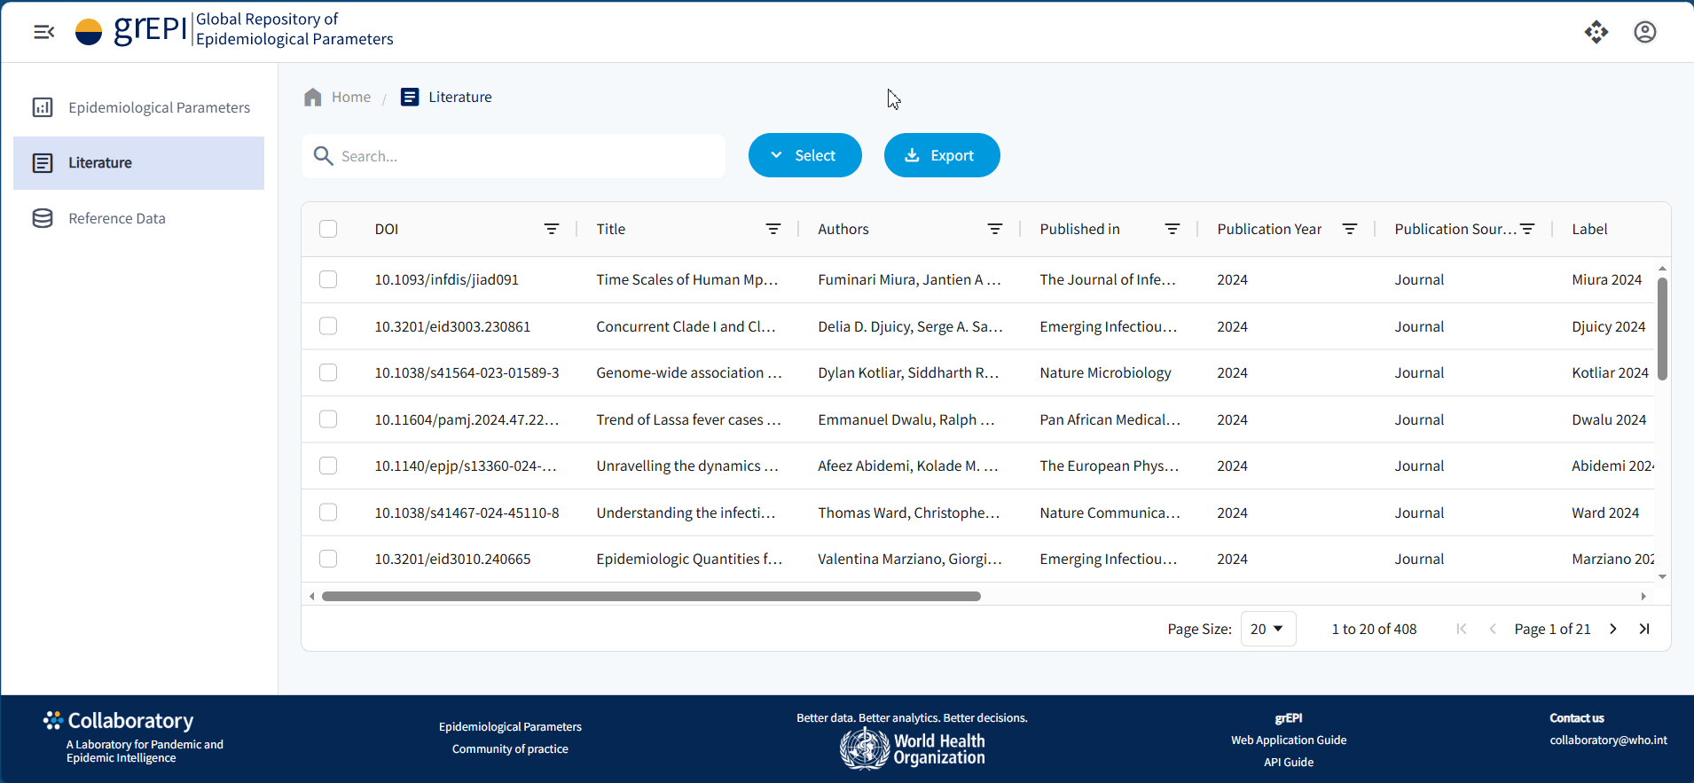This screenshot has width=1694, height=783.
Task: Click the vertical table scrollbar thumb
Action: click(x=1662, y=328)
